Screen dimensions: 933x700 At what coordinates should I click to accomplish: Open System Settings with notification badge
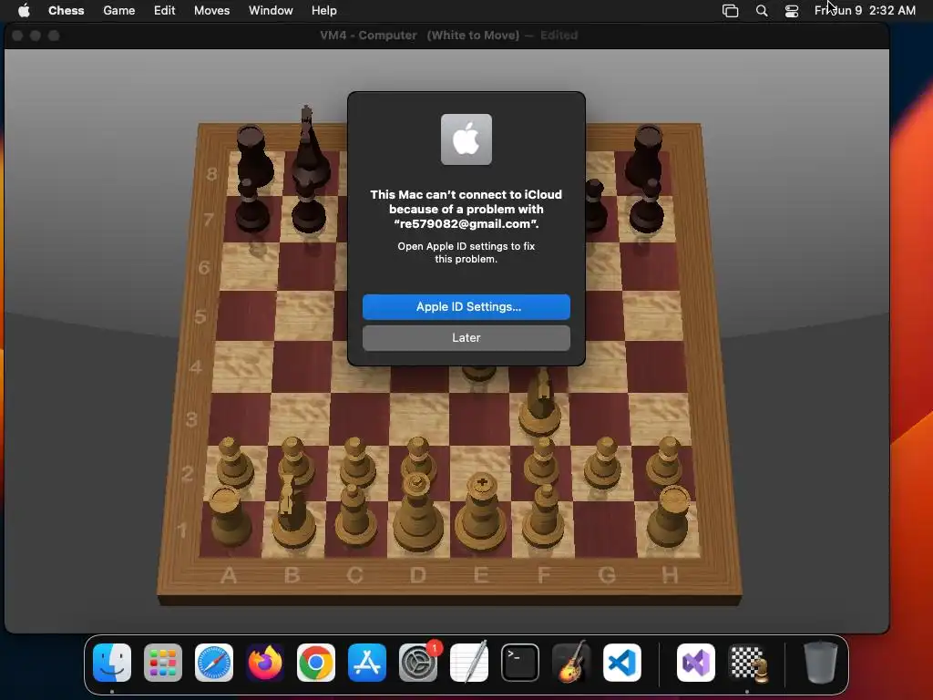pyautogui.click(x=418, y=662)
